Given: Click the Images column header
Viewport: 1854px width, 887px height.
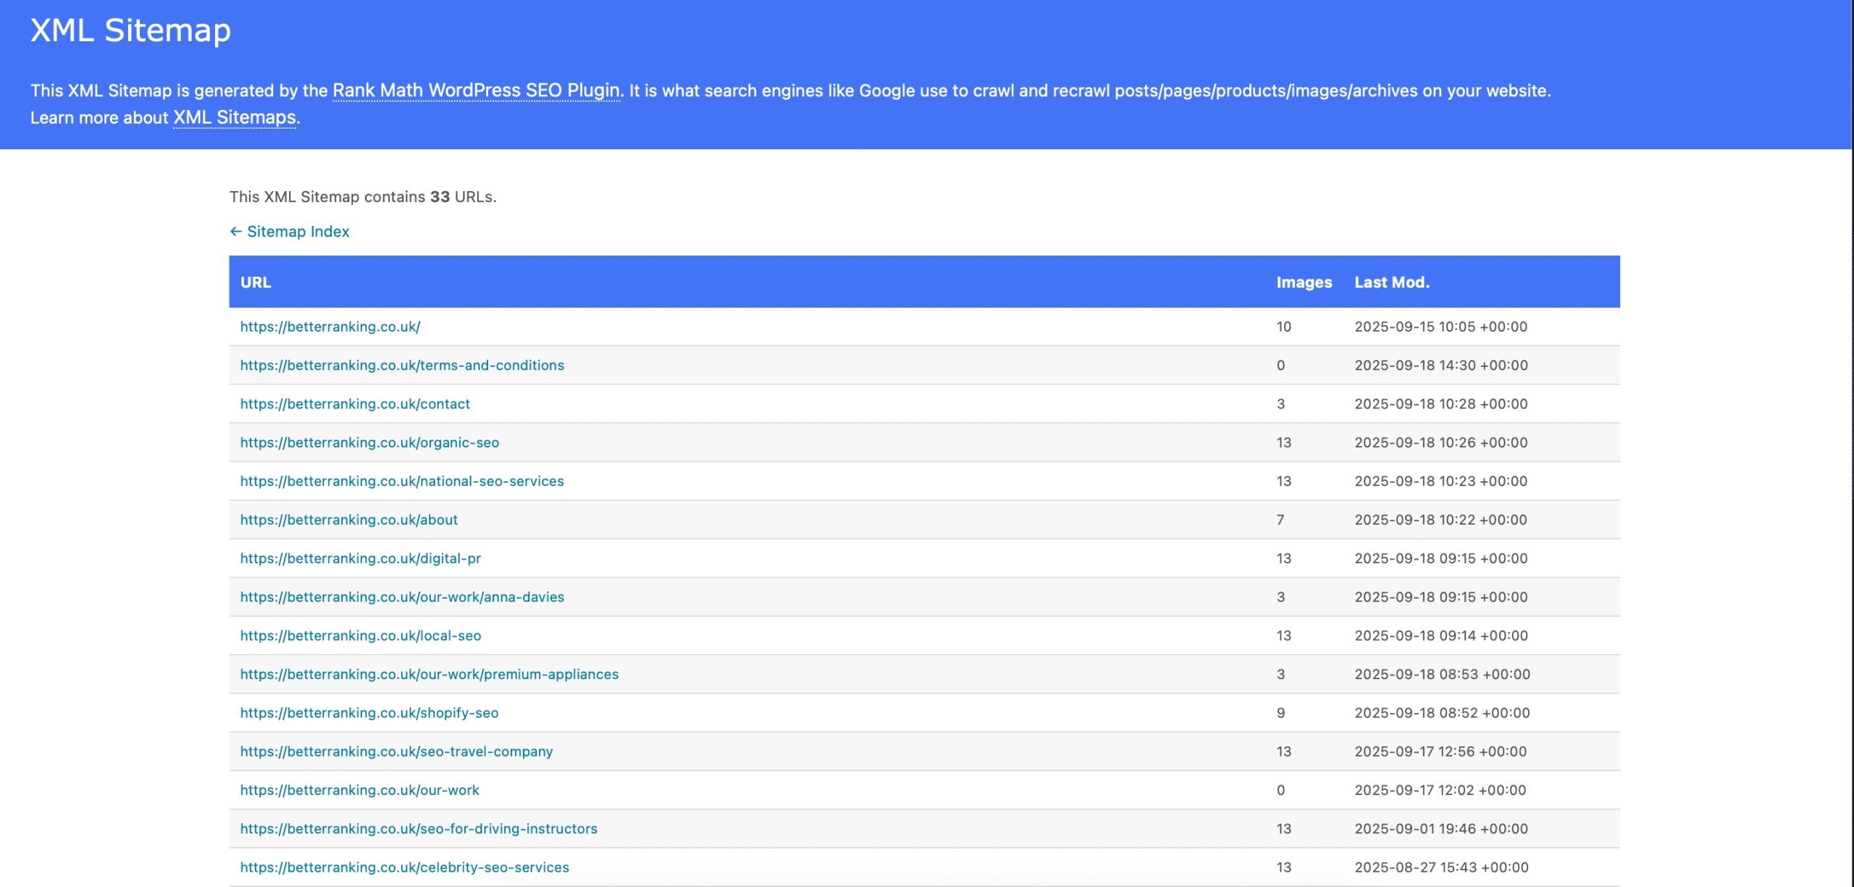Looking at the screenshot, I should coord(1304,282).
